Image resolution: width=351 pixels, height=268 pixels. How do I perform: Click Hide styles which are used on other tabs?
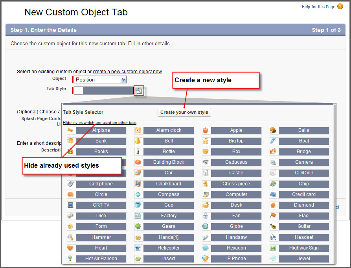pos(99,122)
